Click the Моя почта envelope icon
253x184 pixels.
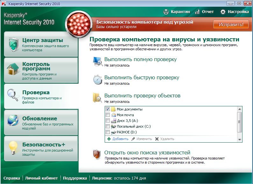114,115
